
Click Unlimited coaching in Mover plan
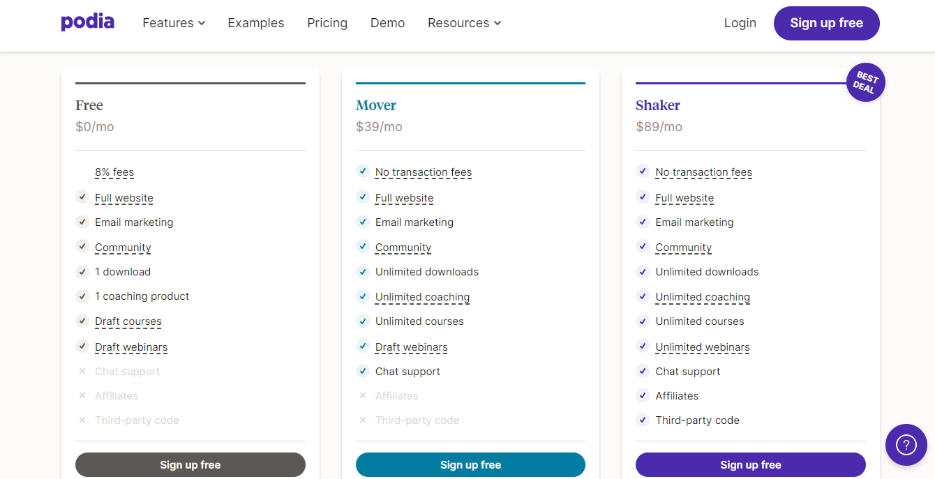pyautogui.click(x=422, y=297)
